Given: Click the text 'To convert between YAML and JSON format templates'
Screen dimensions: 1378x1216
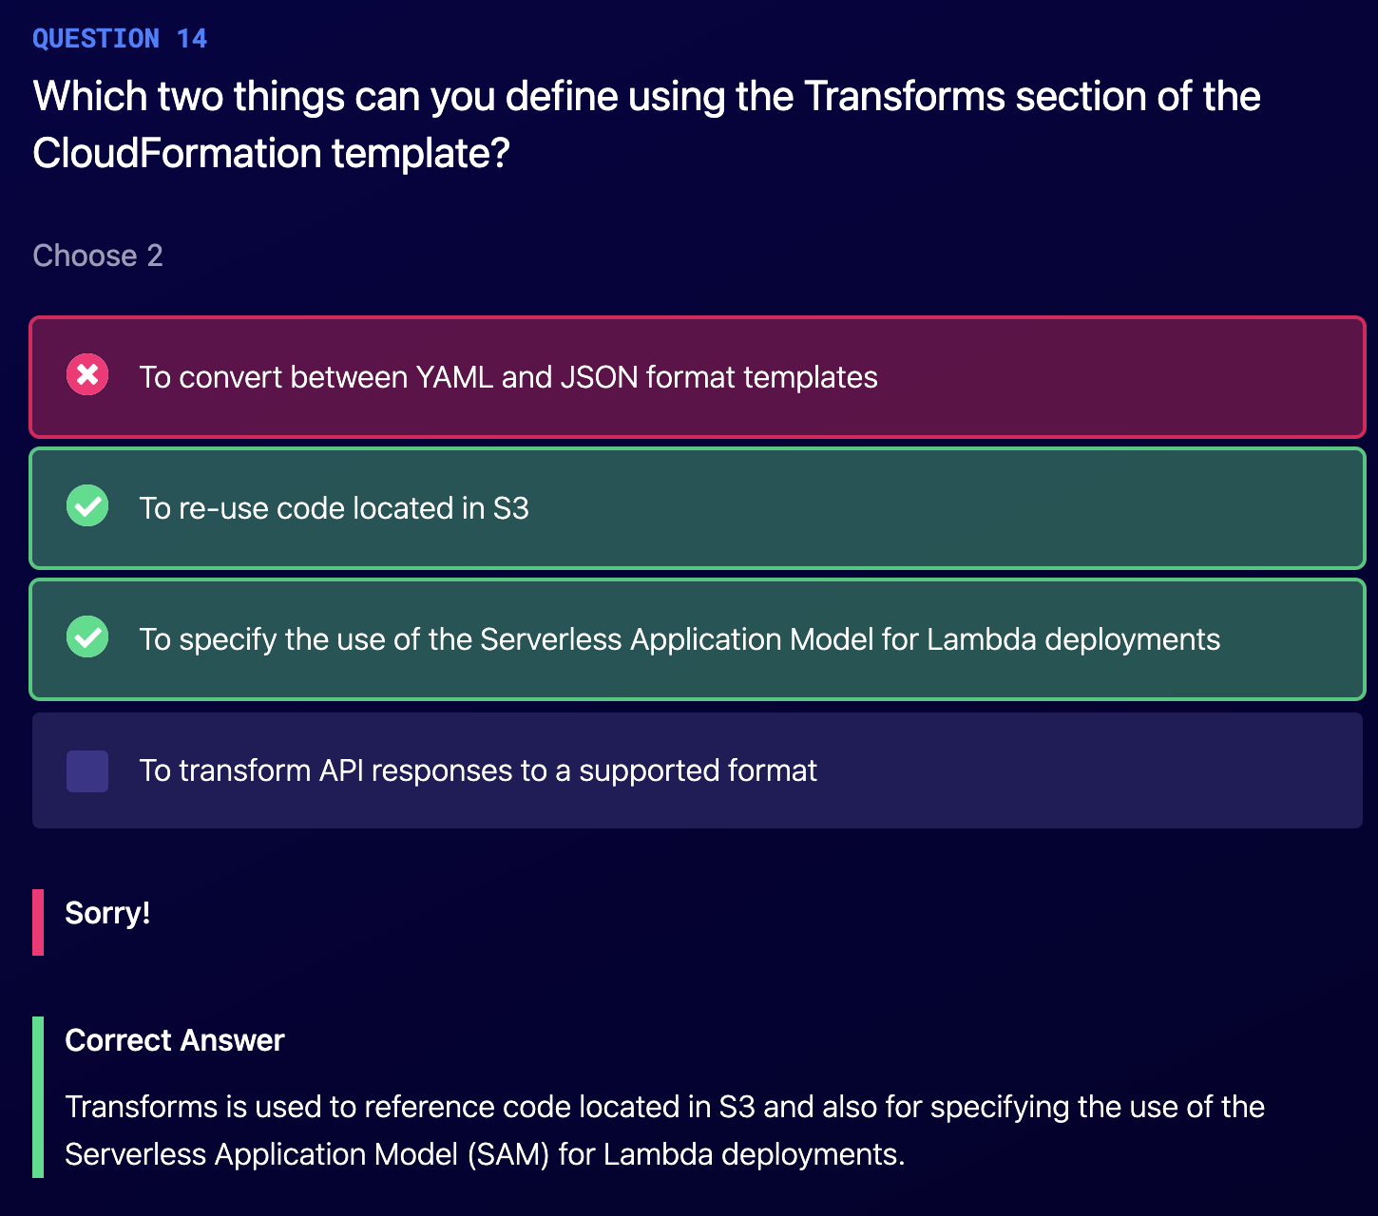Looking at the screenshot, I should (508, 377).
